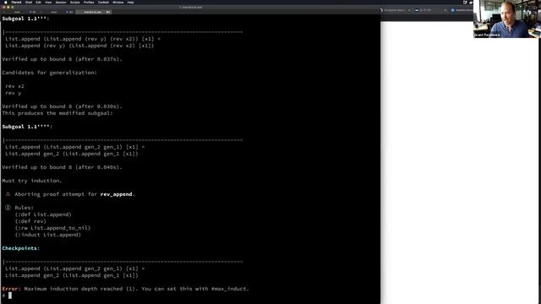Click the red "Error:" label
This screenshot has width=541, height=304.
point(11,289)
